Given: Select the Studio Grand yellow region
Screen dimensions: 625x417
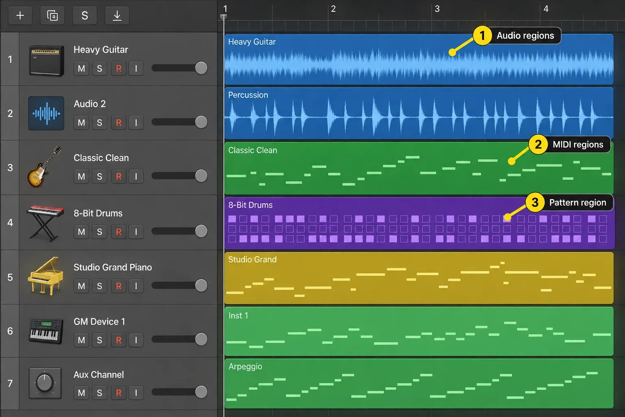Looking at the screenshot, I should [419, 278].
